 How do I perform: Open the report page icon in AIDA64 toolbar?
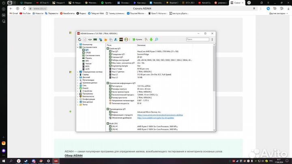coord(85,39)
